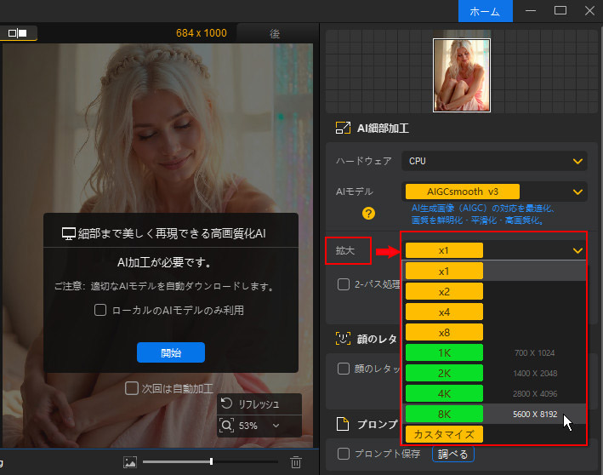Enable the 2-パス処理 checkbox
Image resolution: width=603 pixels, height=475 pixels.
click(x=343, y=284)
